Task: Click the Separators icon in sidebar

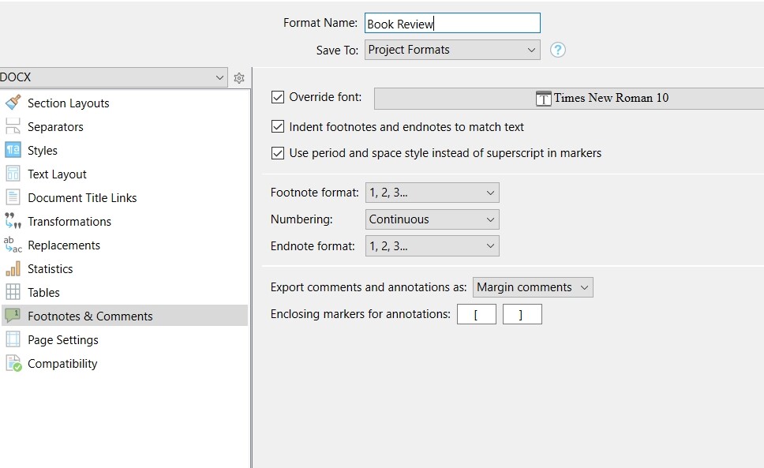Action: click(x=13, y=126)
